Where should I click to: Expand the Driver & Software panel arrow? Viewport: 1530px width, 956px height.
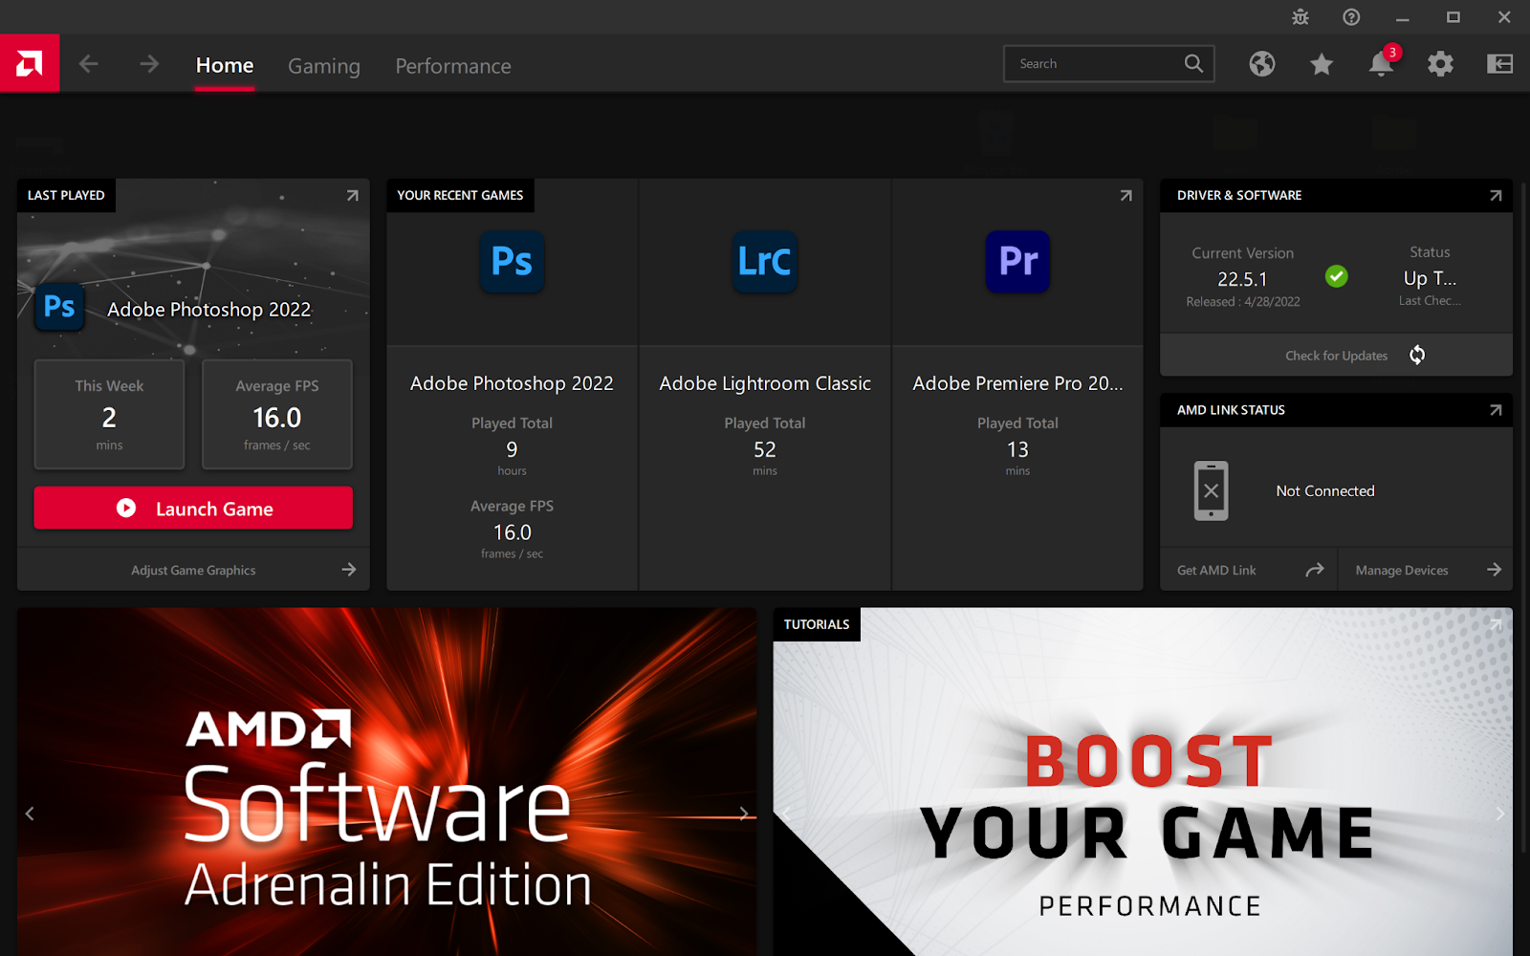tap(1496, 195)
